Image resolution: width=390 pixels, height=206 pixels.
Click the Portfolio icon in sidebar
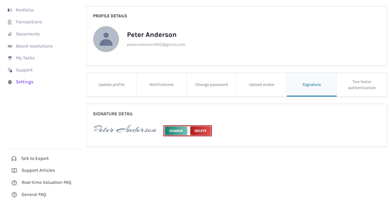pos(10,10)
